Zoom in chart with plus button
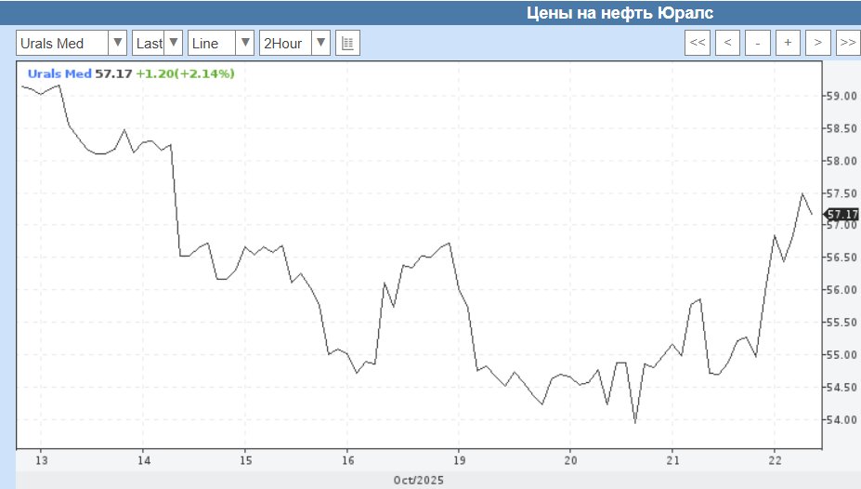Screen dimensions: 861x489 (788, 43)
